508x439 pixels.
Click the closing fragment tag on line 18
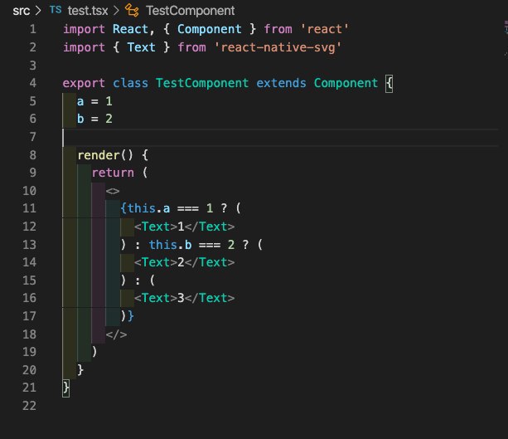[116, 334]
